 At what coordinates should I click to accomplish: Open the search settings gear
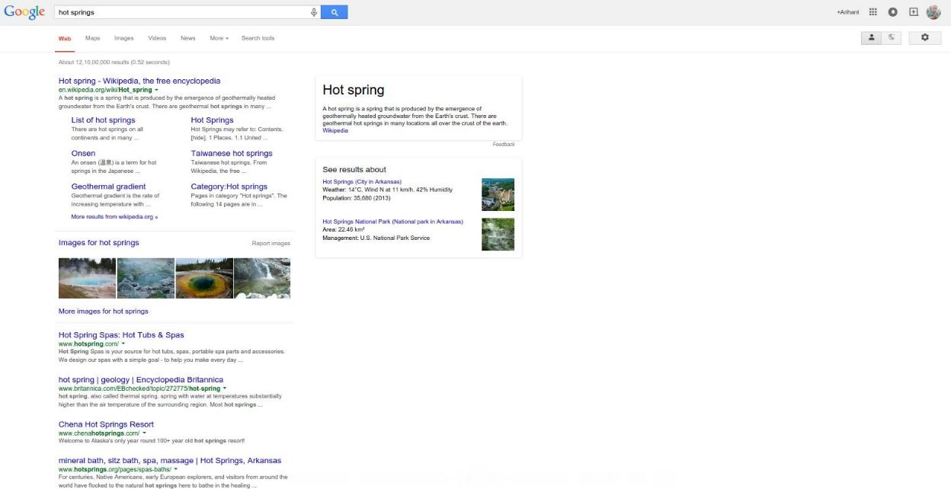[924, 37]
